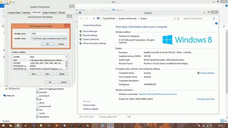
Task: Open the Windows Start button
Action: tap(3, 126)
